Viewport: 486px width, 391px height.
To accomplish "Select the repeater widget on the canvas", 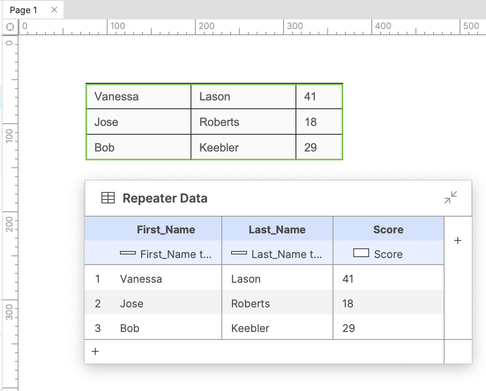I will 214,122.
